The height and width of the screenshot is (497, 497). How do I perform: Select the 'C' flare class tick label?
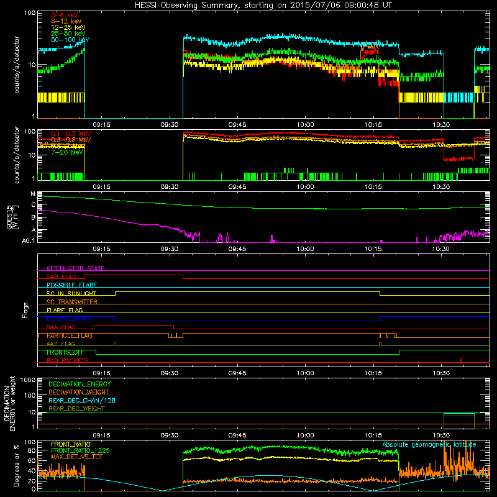[x=34, y=205]
